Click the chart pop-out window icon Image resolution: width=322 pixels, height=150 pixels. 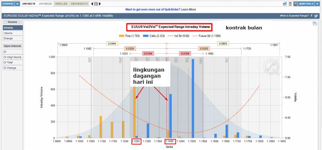tap(315, 23)
